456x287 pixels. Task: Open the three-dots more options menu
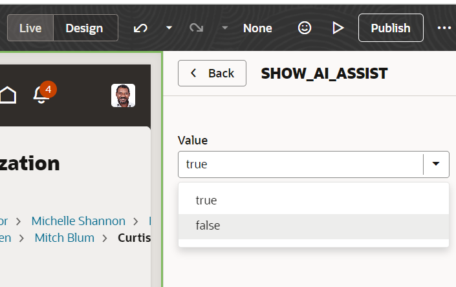click(444, 28)
